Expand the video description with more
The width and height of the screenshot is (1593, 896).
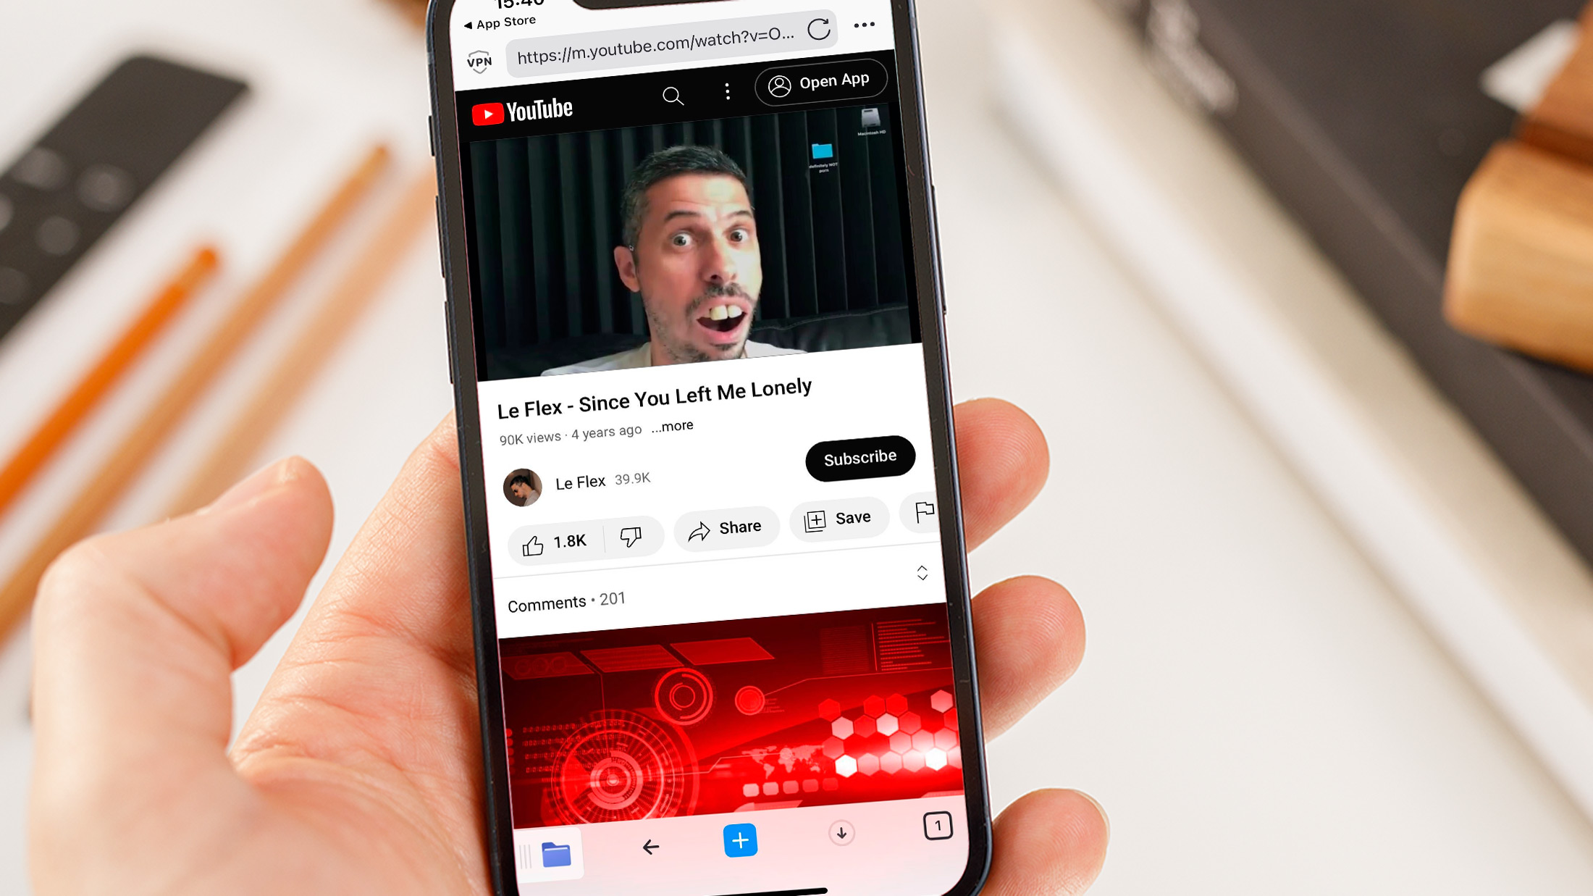click(672, 426)
